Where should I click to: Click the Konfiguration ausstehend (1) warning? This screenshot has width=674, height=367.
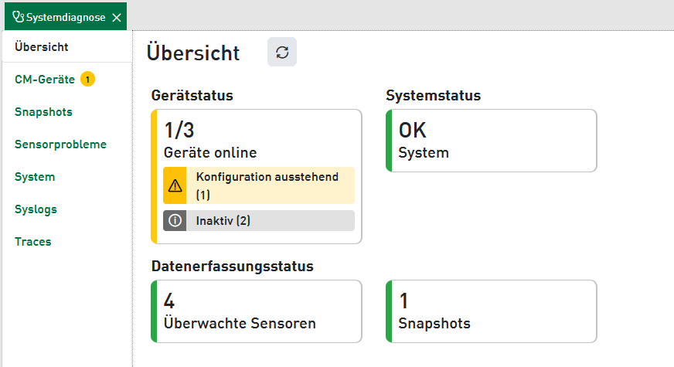tap(267, 185)
